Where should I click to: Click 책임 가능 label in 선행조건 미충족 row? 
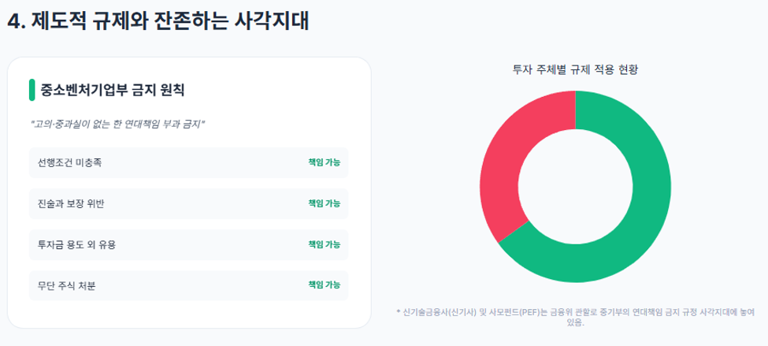click(x=325, y=162)
